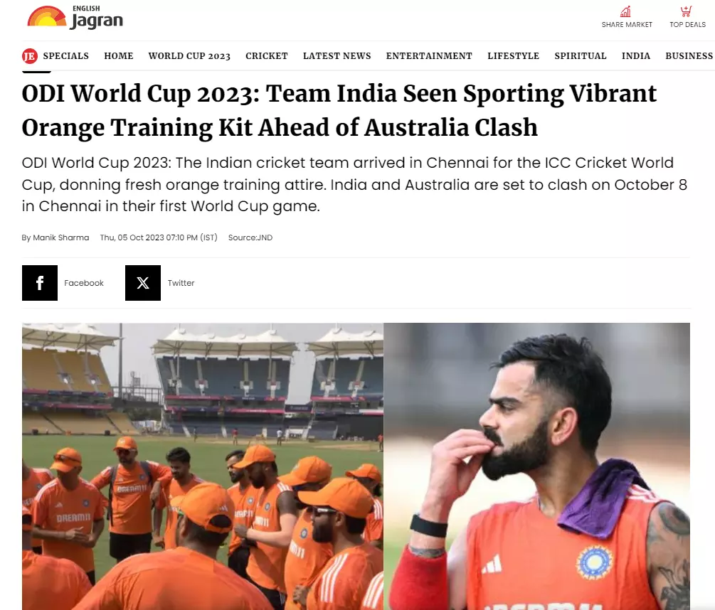
Task: Open the bearded player close-up photo
Action: tap(536, 466)
